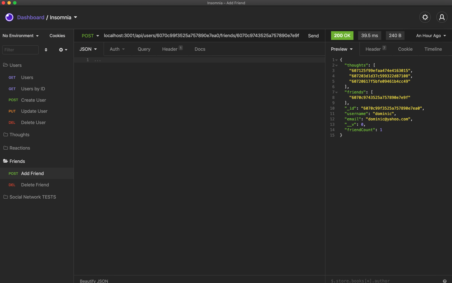This screenshot has width=452, height=283.
Task: Open the help question mark icon
Action: click(445, 281)
